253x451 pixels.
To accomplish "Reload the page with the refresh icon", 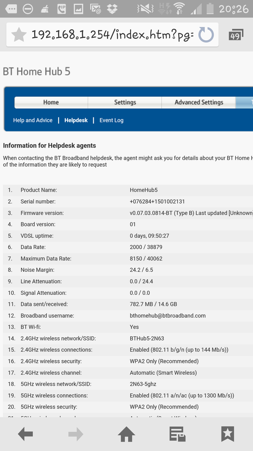I will 206,35.
